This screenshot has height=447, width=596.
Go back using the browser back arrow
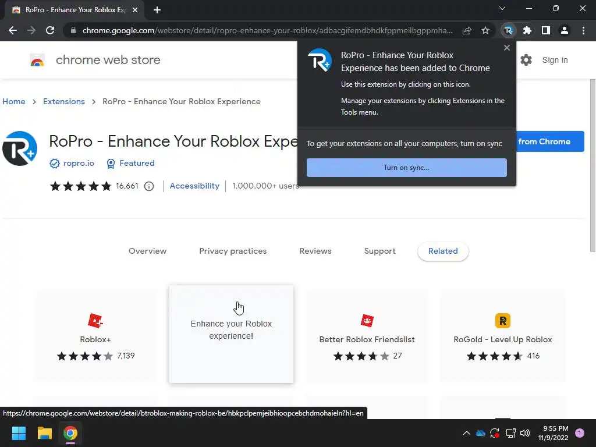pyautogui.click(x=13, y=30)
